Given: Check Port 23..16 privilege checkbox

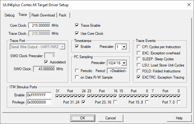Looking at the screenshot, I should pyautogui.click(x=116, y=102).
